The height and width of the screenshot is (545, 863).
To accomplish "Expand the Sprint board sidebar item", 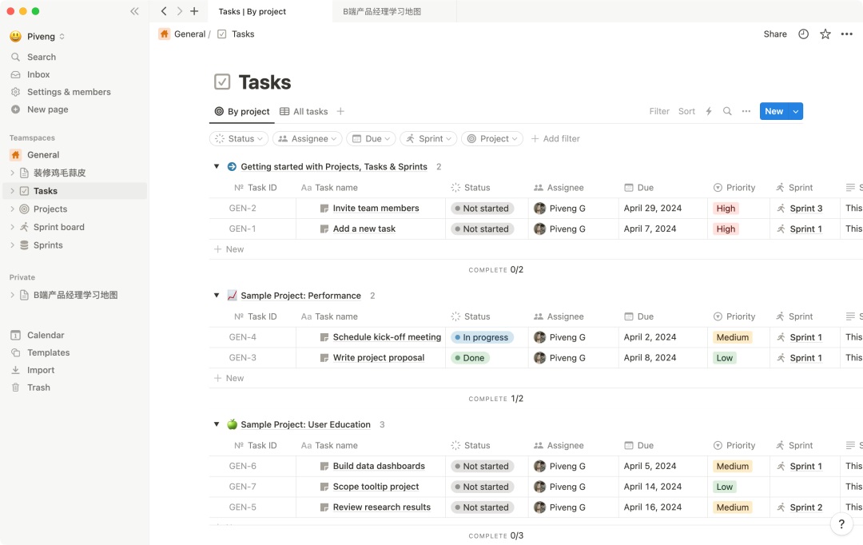I will pyautogui.click(x=13, y=227).
